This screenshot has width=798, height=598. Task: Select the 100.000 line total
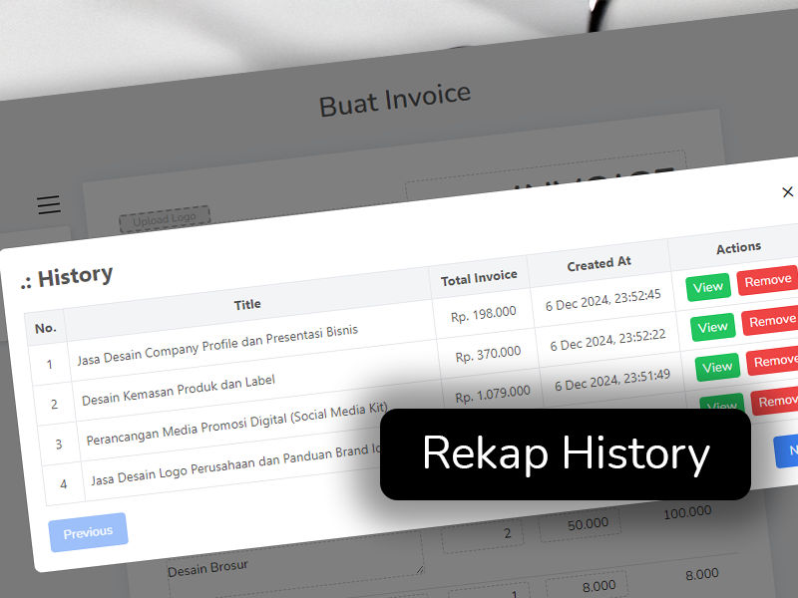pyautogui.click(x=687, y=512)
